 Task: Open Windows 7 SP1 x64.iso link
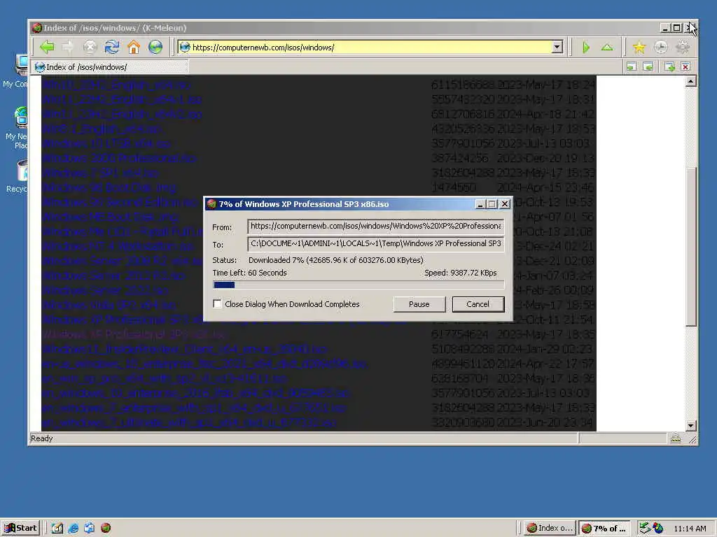101,173
